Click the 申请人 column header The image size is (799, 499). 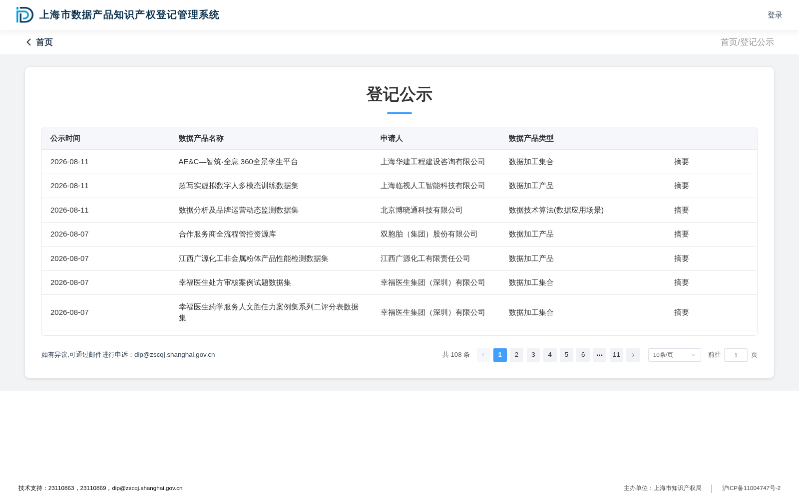coord(392,138)
